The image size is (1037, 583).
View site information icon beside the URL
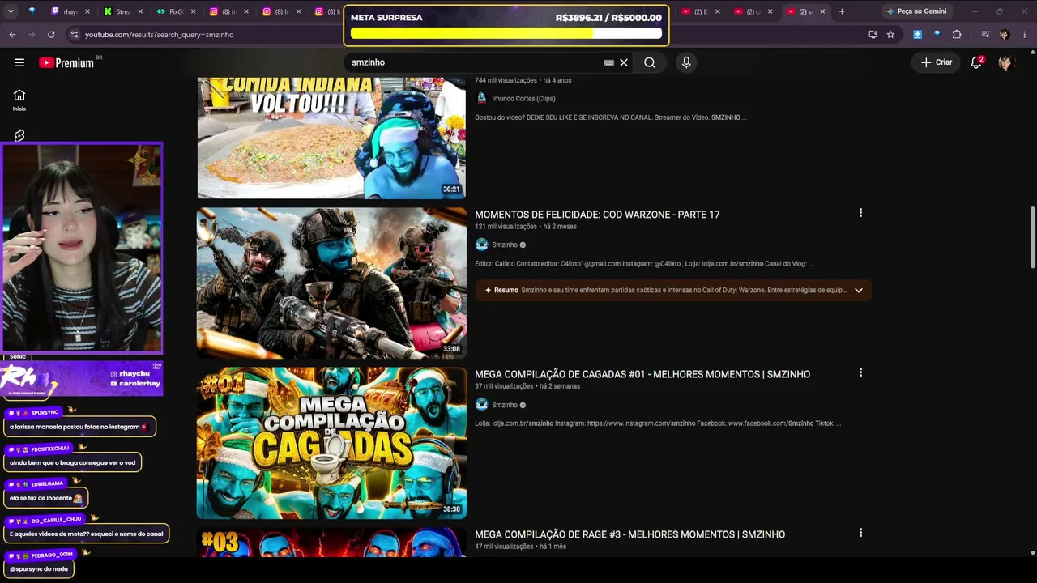tap(75, 35)
